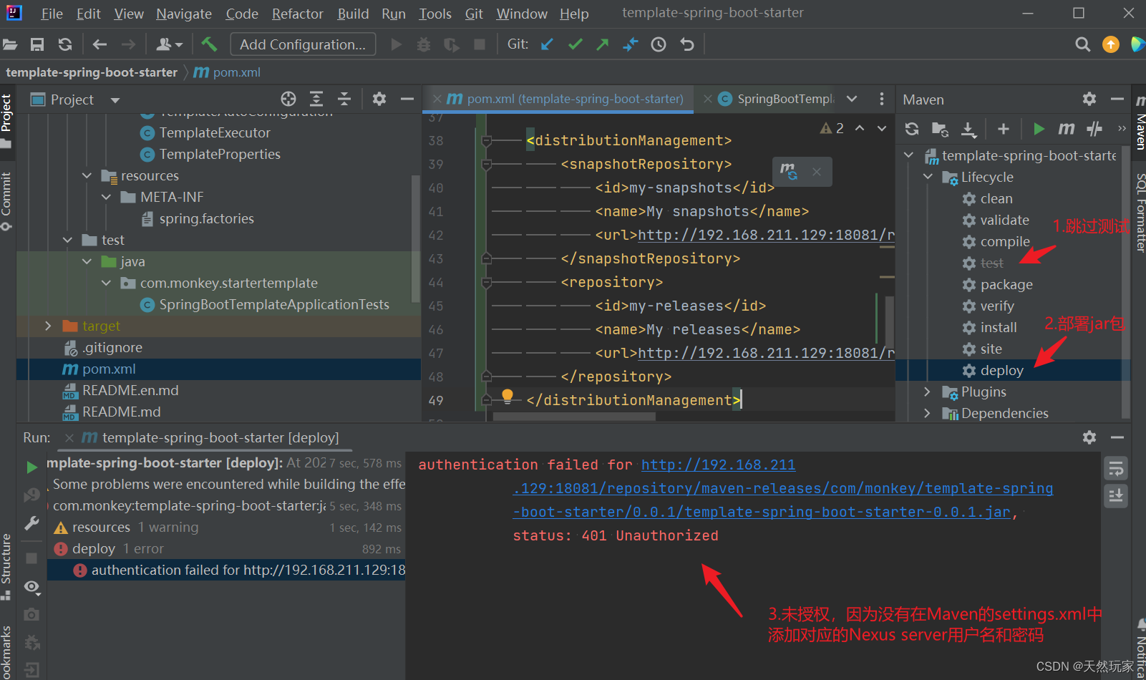This screenshot has width=1146, height=680.
Task: Click the Add Configuration button
Action: click(x=303, y=44)
